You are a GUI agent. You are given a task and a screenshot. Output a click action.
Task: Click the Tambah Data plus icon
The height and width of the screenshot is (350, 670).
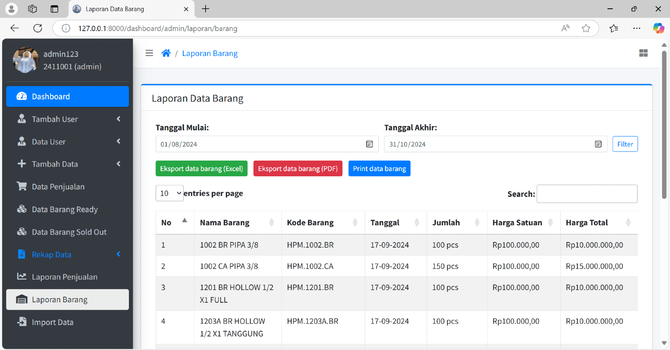[21, 164]
